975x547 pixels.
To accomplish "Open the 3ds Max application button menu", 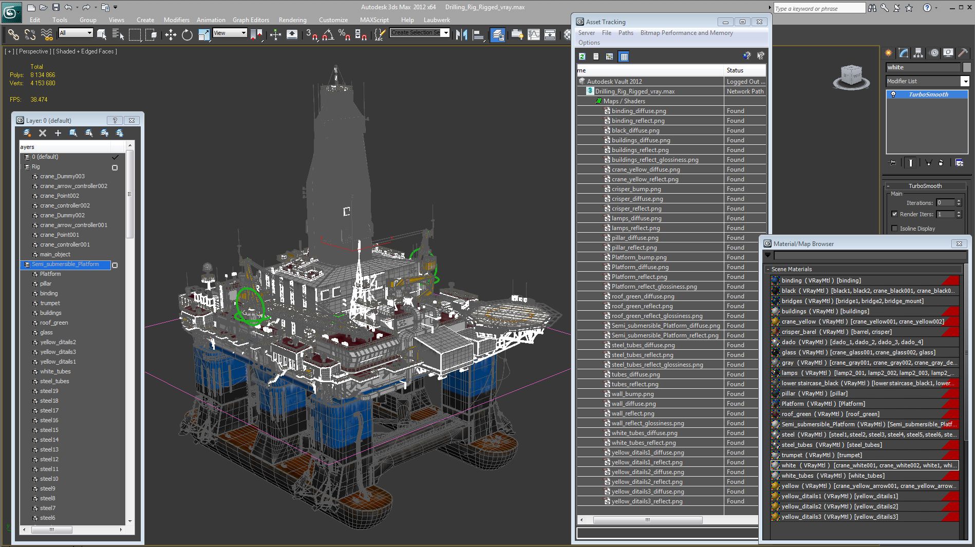I will (11, 11).
